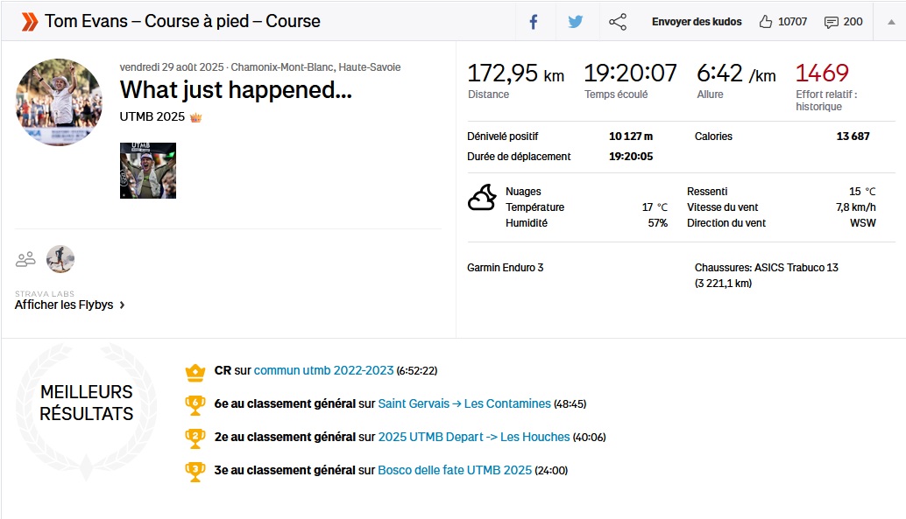Expand Flybys via chevron arrow
906x519 pixels.
pyautogui.click(x=122, y=305)
